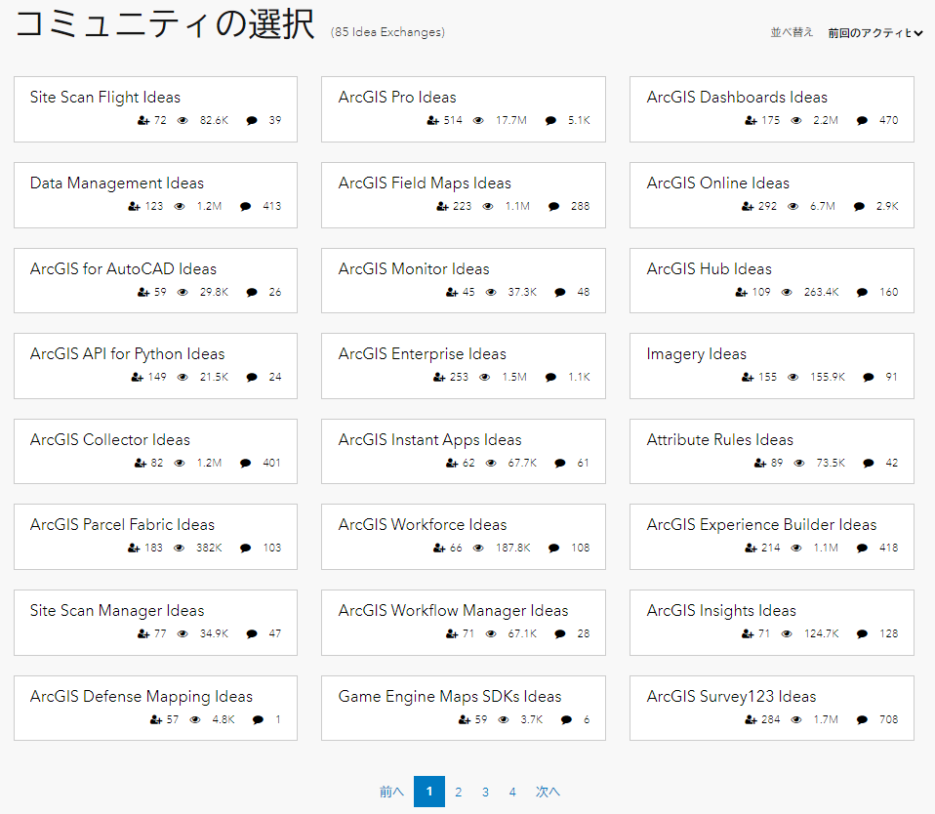Click comment bubble on Game Engine Maps SDKs Ideas

[x=566, y=719]
